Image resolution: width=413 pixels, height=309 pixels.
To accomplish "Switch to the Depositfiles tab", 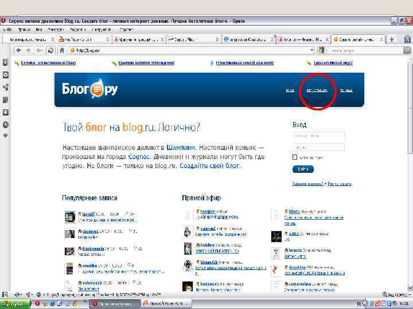I will click(x=194, y=39).
